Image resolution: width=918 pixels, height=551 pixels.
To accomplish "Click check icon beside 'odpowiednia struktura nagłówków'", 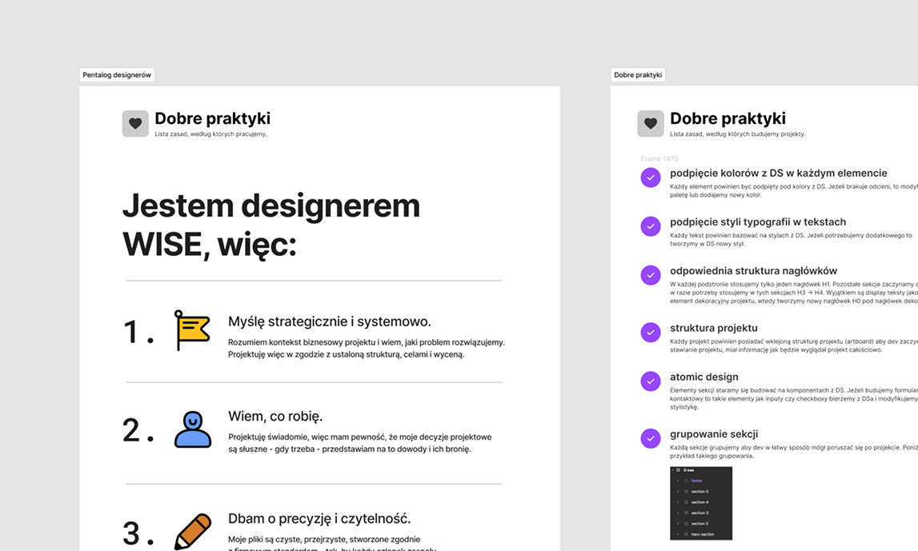I will pyautogui.click(x=651, y=275).
